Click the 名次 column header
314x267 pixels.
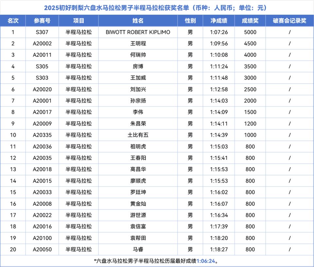[13, 21]
